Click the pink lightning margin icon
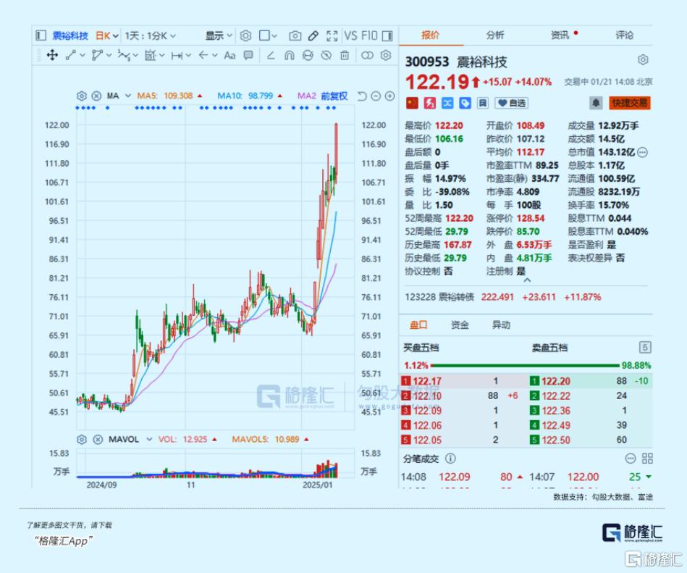This screenshot has height=573, width=687. coord(430,103)
